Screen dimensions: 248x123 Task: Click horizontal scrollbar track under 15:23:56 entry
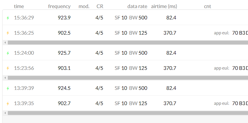pyautogui.click(x=128, y=78)
